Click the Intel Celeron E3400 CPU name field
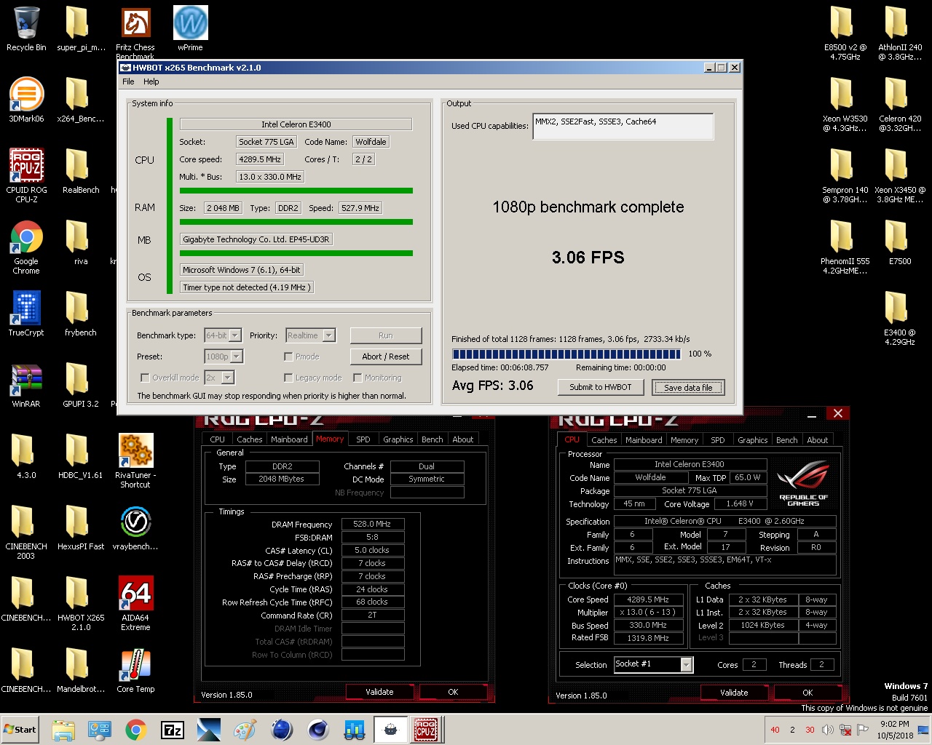The image size is (932, 745). coord(296,124)
